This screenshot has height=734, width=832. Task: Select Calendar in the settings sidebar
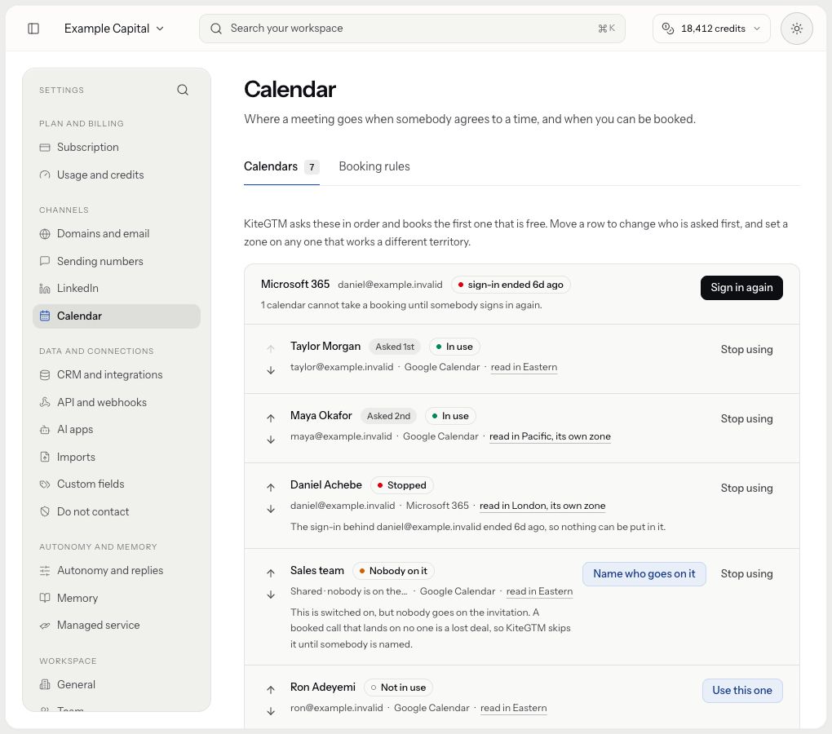point(117,316)
